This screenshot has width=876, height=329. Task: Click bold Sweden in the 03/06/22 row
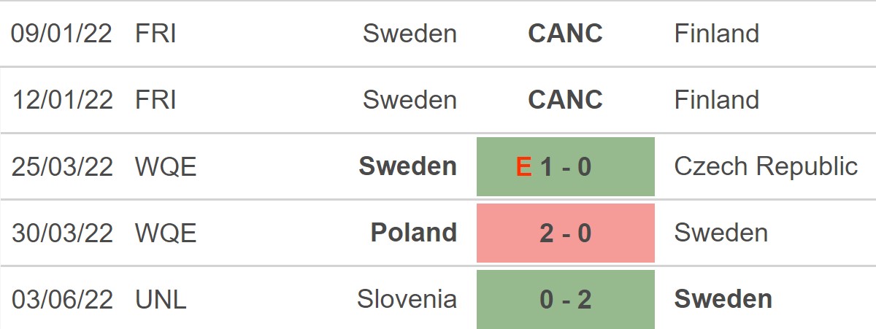coord(723,300)
